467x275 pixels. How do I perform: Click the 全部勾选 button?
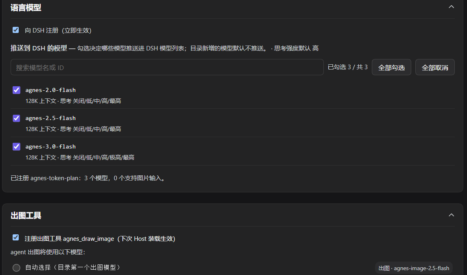pos(391,68)
